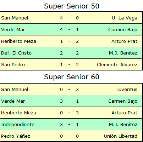Select San Manuel in Super Senior 60

coord(15,89)
